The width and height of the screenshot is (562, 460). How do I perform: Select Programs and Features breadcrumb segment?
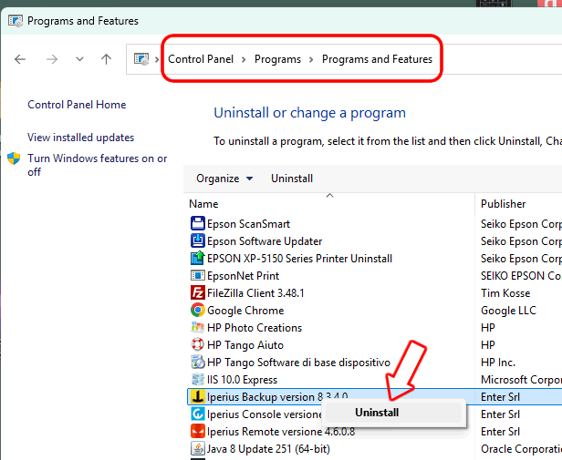click(x=377, y=59)
